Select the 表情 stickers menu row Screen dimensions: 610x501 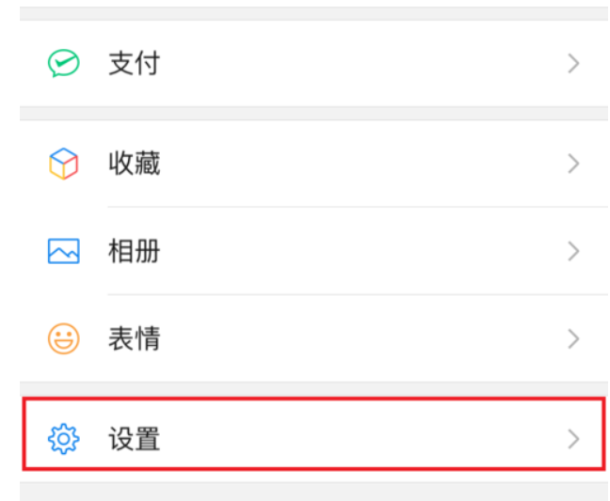coord(314,338)
